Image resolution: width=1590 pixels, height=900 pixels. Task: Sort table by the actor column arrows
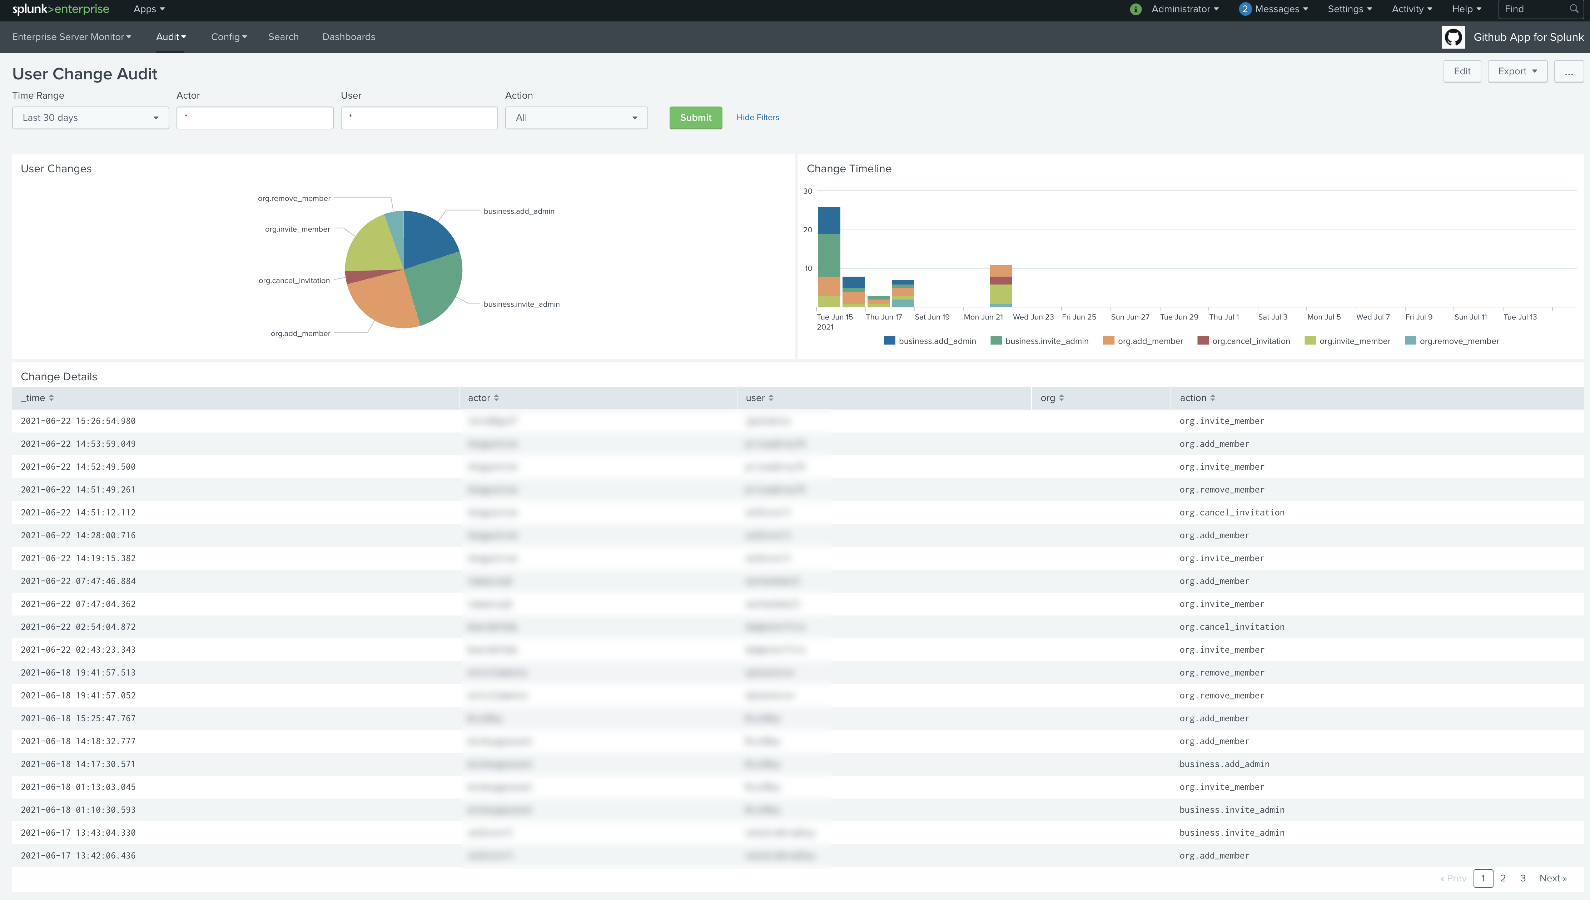[x=497, y=398]
